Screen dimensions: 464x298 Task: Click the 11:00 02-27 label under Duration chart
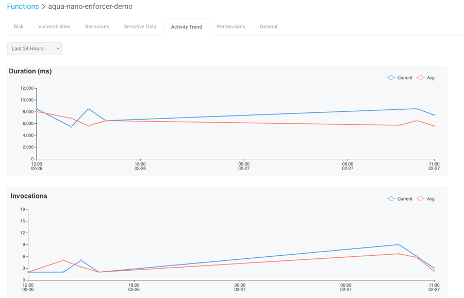point(434,166)
